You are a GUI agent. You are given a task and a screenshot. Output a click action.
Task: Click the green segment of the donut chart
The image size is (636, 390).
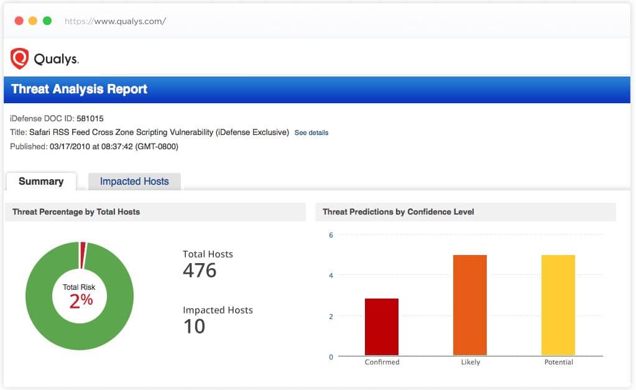(80, 337)
